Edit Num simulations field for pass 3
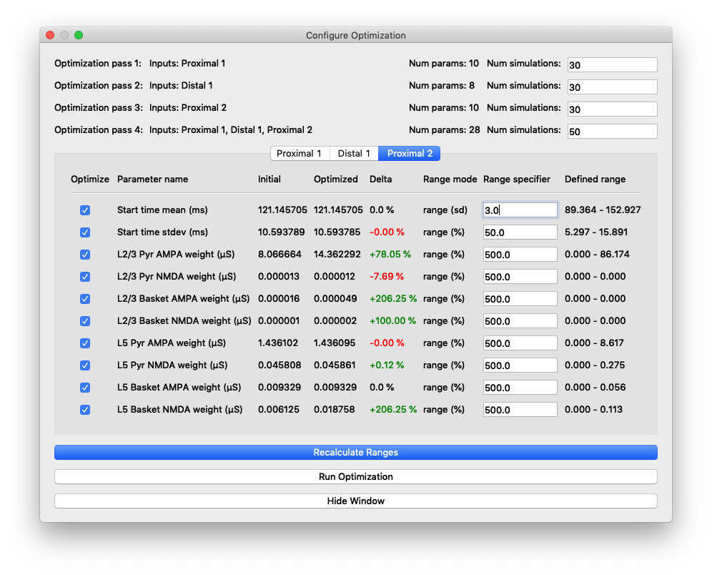This screenshot has height=575, width=712. [612, 109]
